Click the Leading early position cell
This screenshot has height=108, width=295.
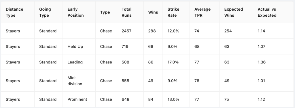coord(75,62)
